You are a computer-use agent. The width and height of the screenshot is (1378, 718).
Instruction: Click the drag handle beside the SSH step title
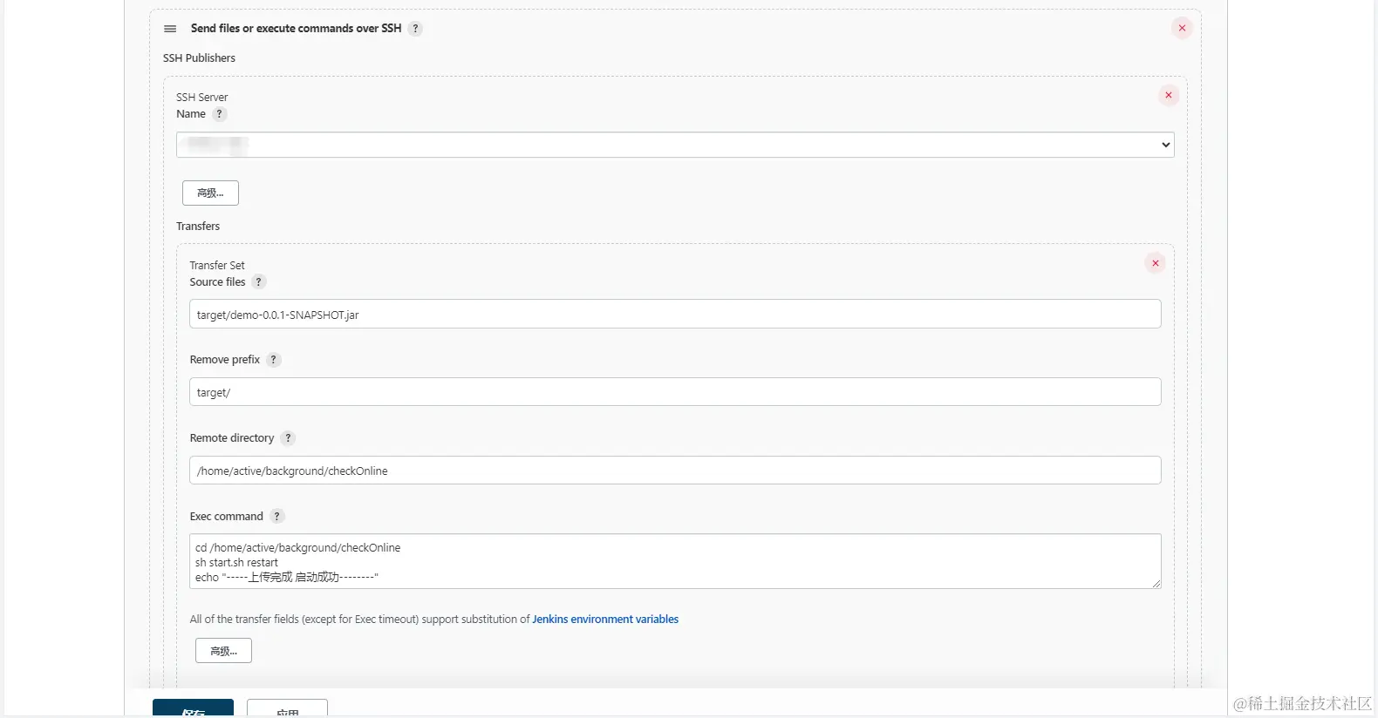point(170,29)
